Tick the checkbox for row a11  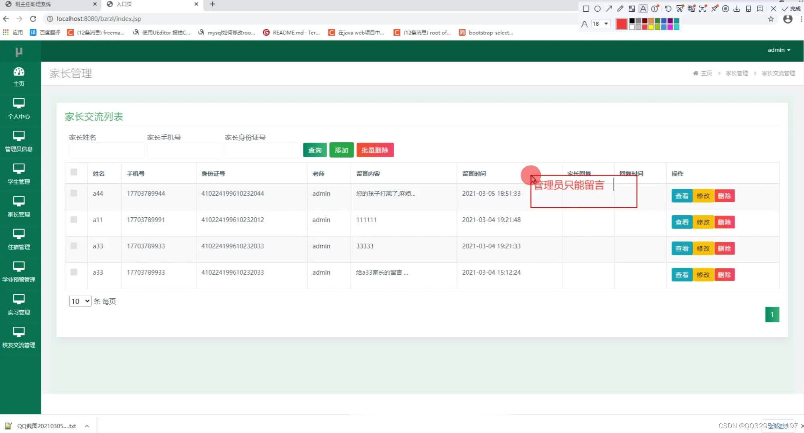(x=74, y=219)
